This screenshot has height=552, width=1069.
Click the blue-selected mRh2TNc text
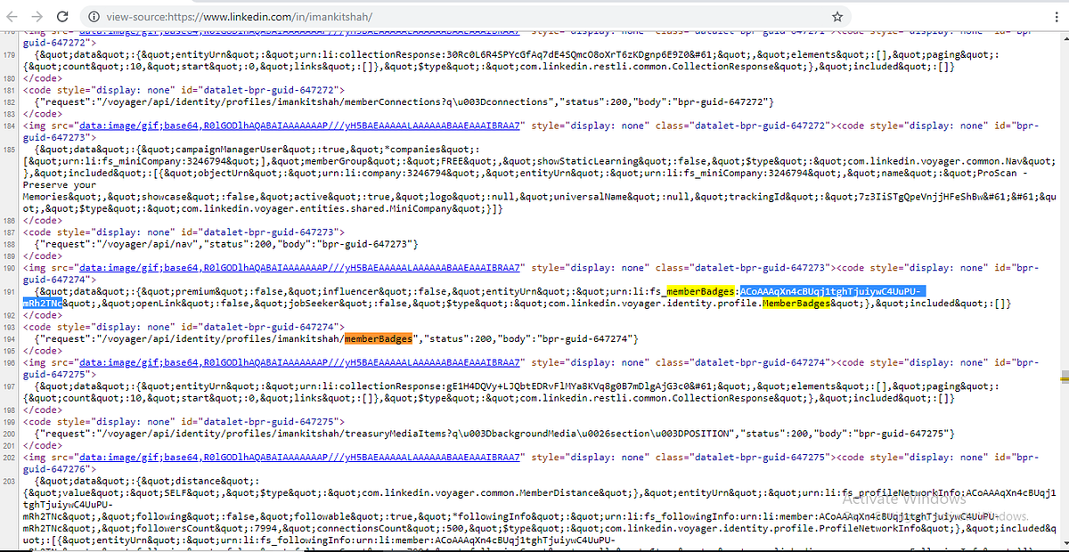click(x=42, y=304)
